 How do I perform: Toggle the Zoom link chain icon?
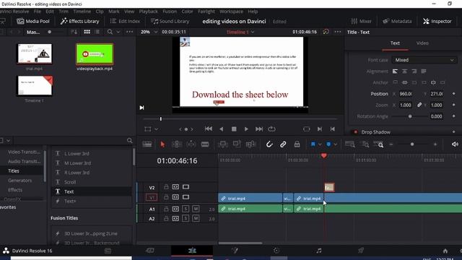(419, 105)
